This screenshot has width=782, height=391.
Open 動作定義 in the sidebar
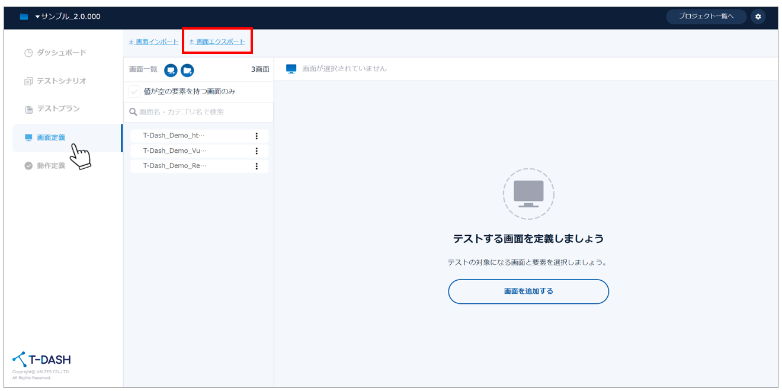tap(51, 166)
